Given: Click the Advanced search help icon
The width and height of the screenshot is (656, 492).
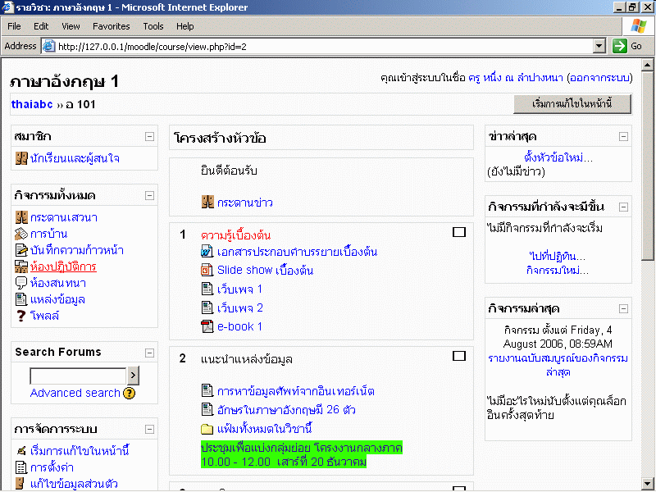Looking at the screenshot, I should [129, 394].
